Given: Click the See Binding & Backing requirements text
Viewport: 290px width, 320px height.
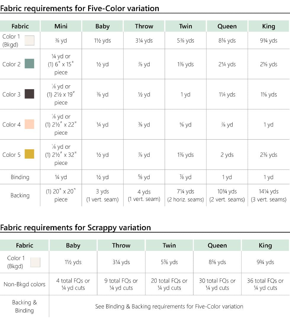Looking at the screenshot, I should pos(169,306).
